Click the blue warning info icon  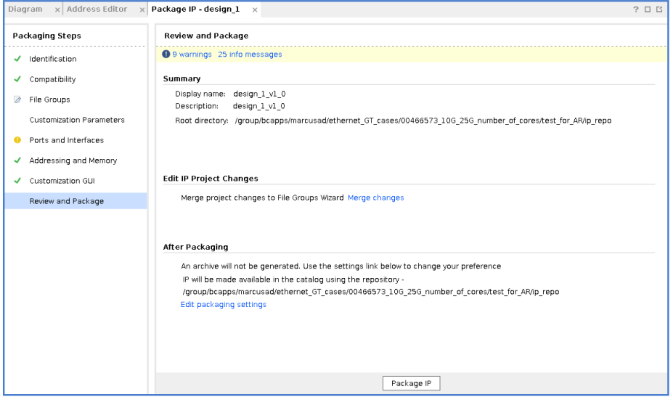pos(166,54)
